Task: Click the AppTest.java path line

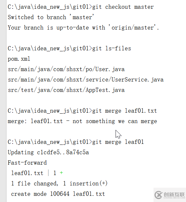Action: (x=66, y=90)
